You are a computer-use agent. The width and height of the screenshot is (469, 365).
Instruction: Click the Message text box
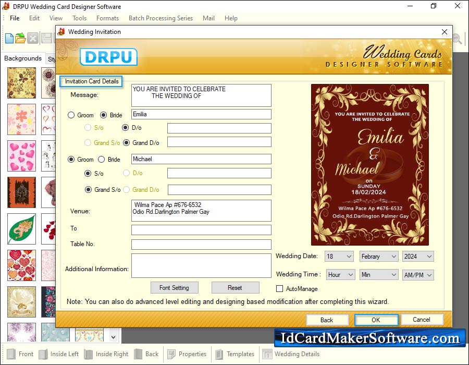coord(201,95)
